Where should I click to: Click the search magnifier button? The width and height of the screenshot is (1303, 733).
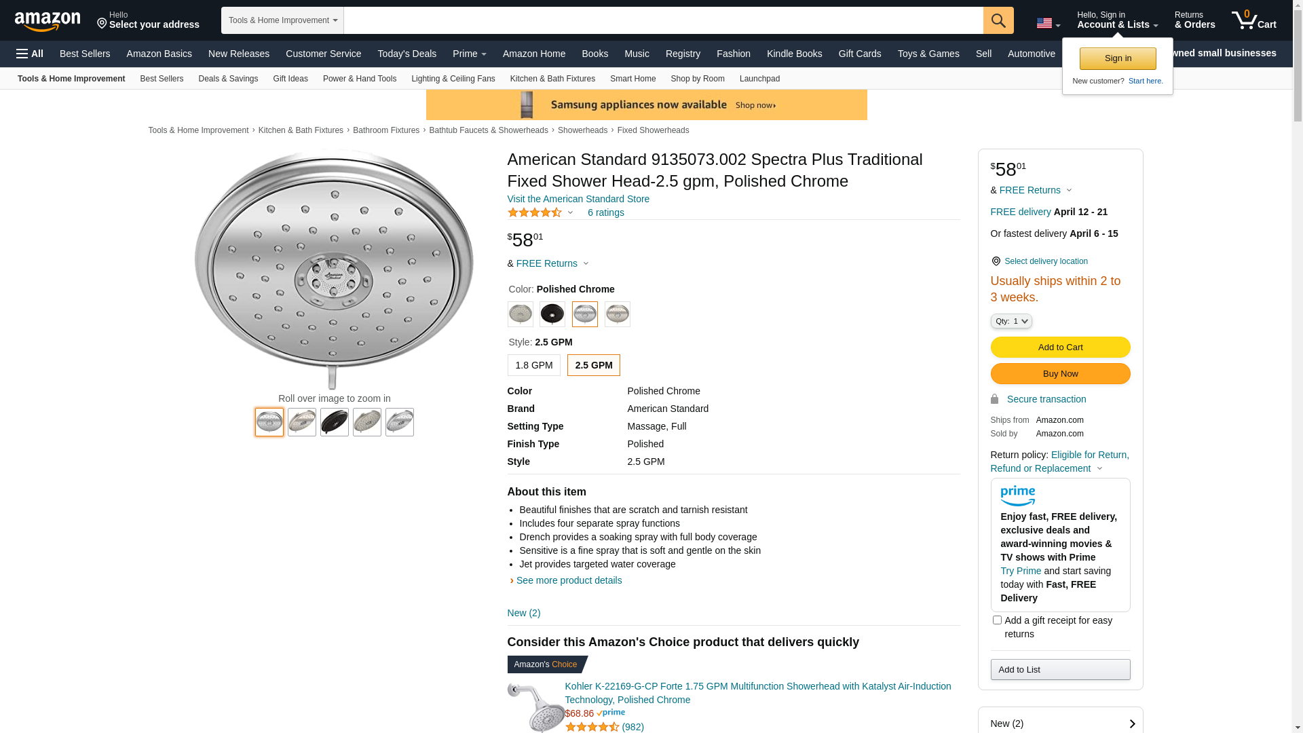tap(998, 20)
